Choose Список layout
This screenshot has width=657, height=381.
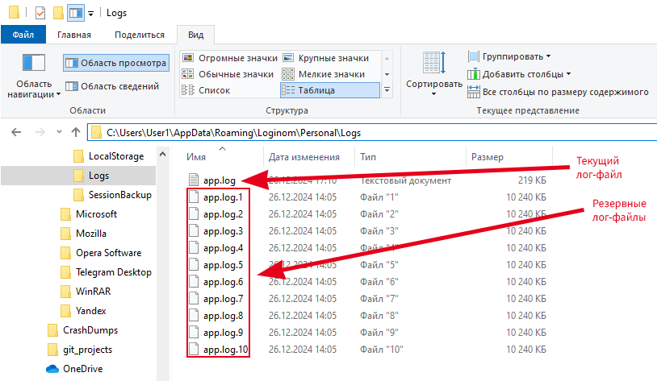207,90
